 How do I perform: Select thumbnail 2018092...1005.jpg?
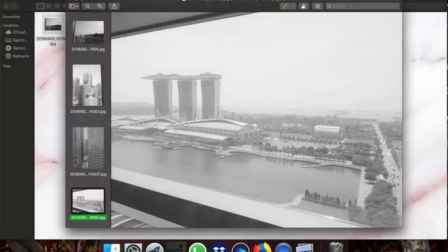[x=88, y=32]
